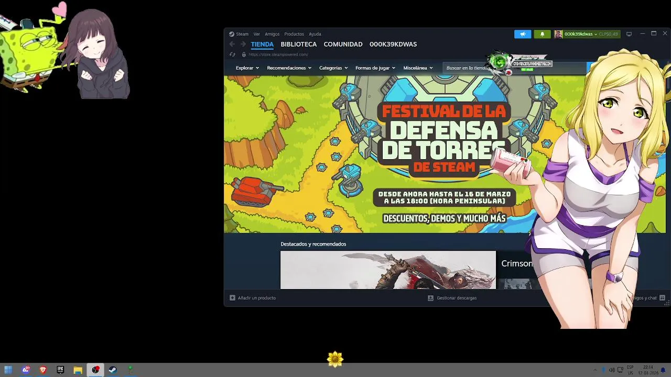Open the Productos menu
Screen dimensions: 671x377
pyautogui.click(x=294, y=34)
